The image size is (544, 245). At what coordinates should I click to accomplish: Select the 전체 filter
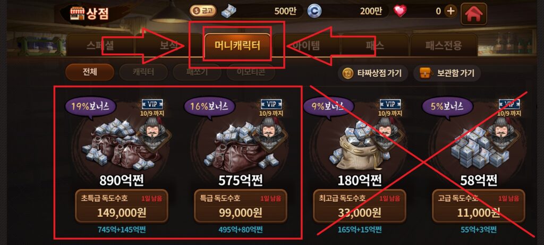tap(89, 72)
